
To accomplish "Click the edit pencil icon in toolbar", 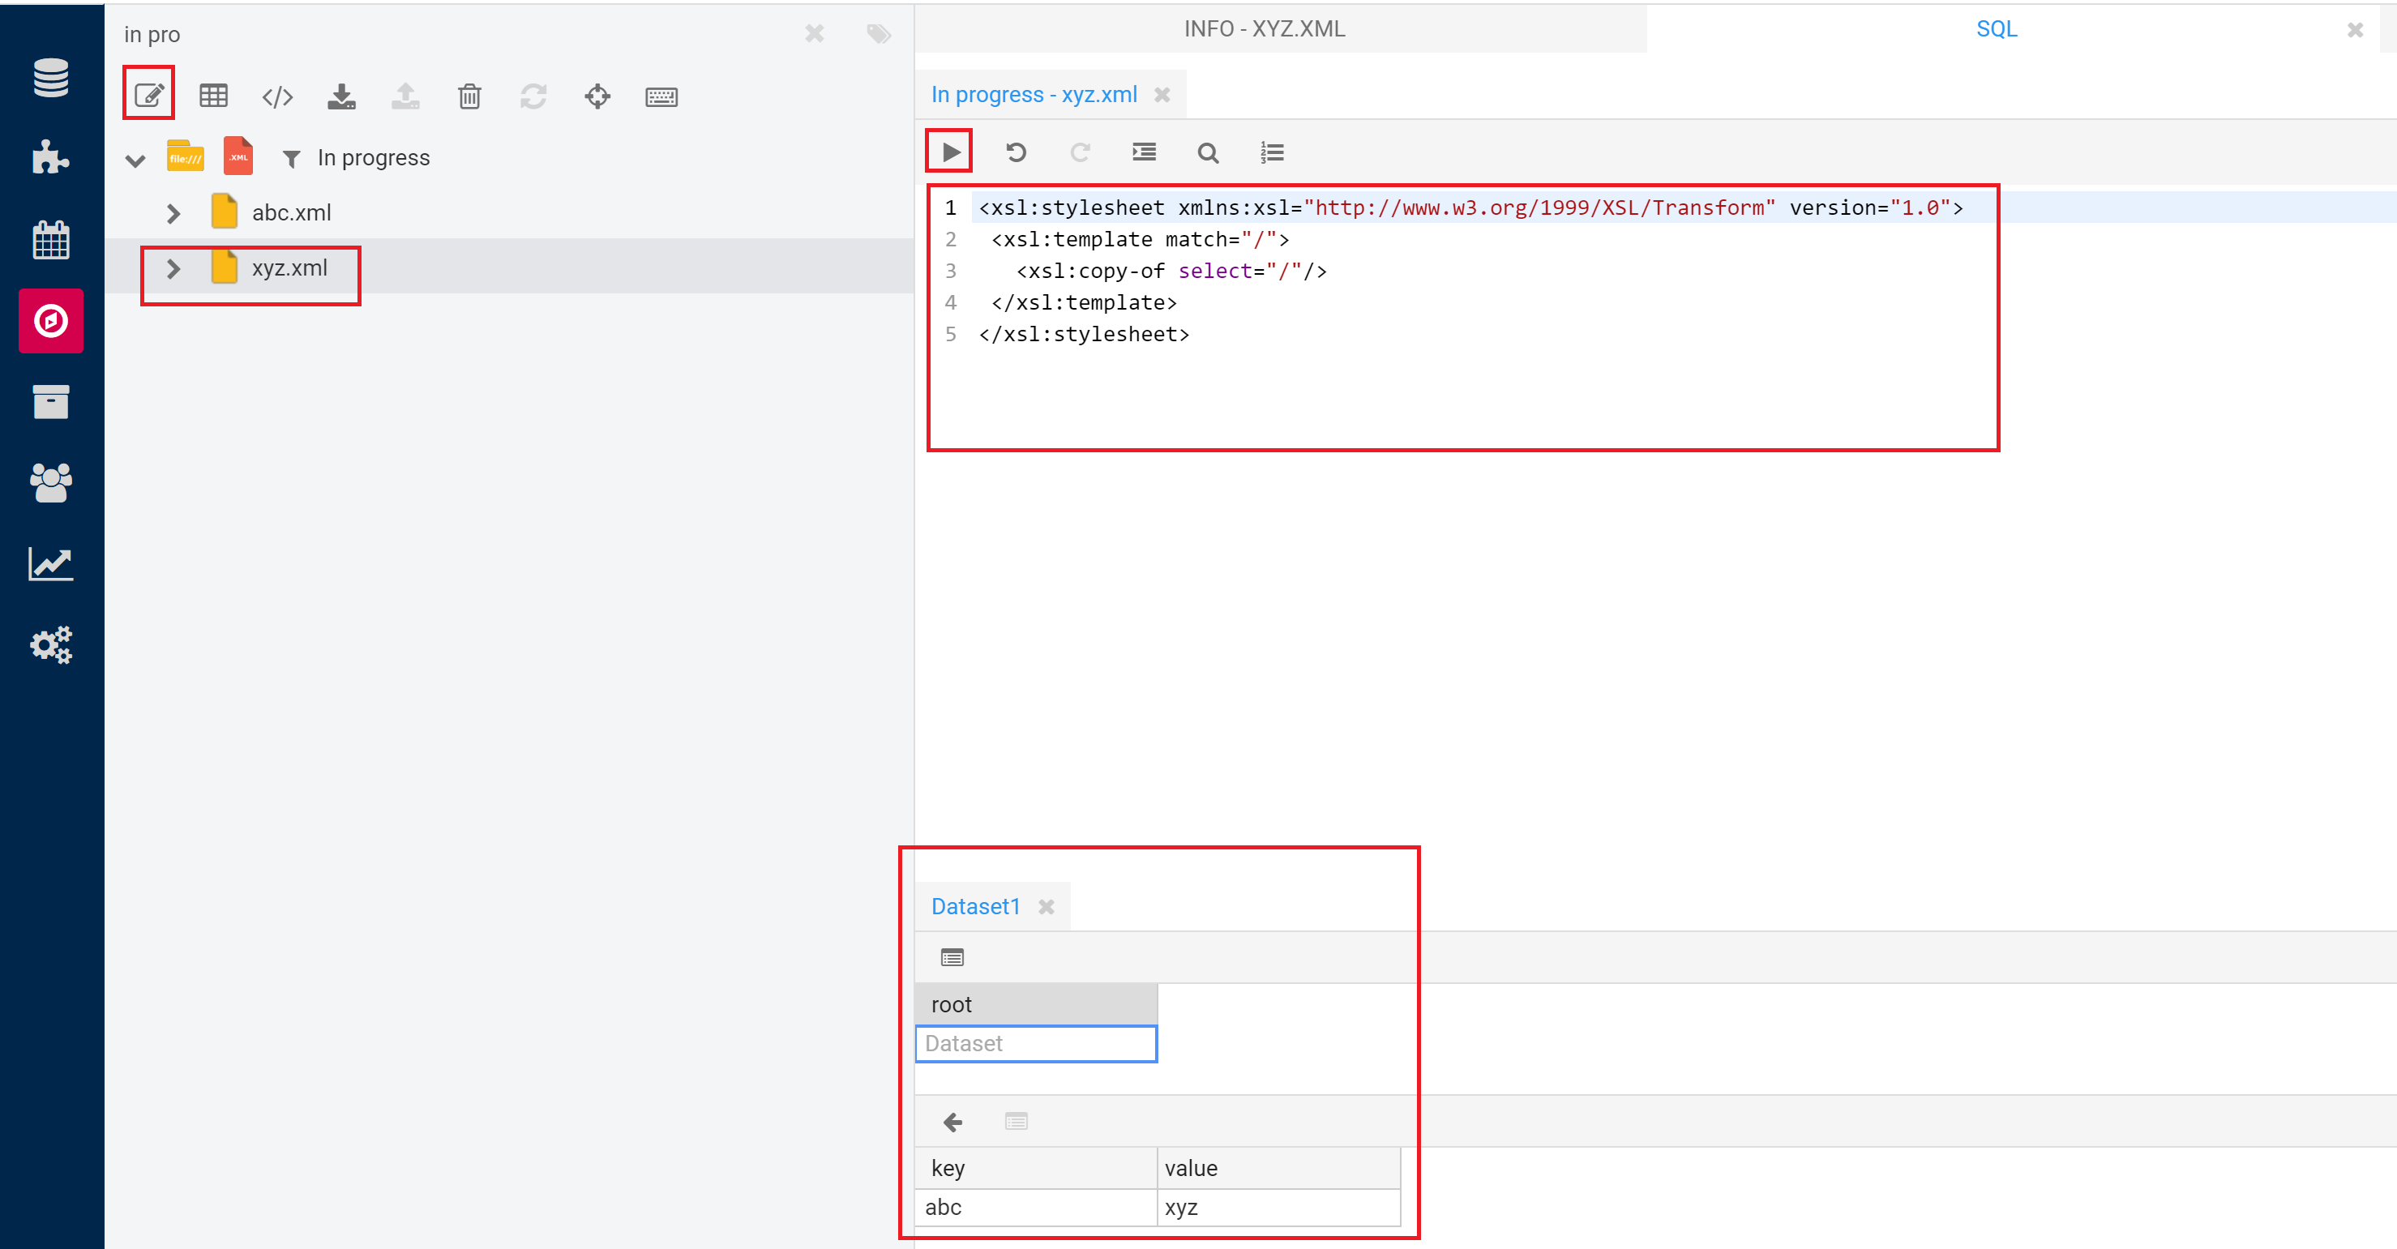I will [x=149, y=95].
